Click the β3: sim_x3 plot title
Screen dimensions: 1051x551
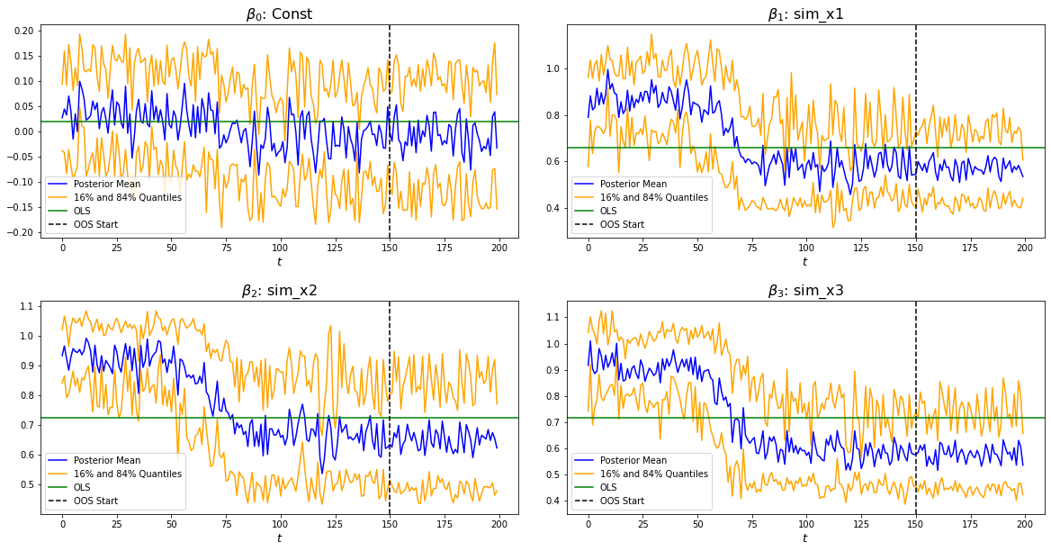pos(805,290)
